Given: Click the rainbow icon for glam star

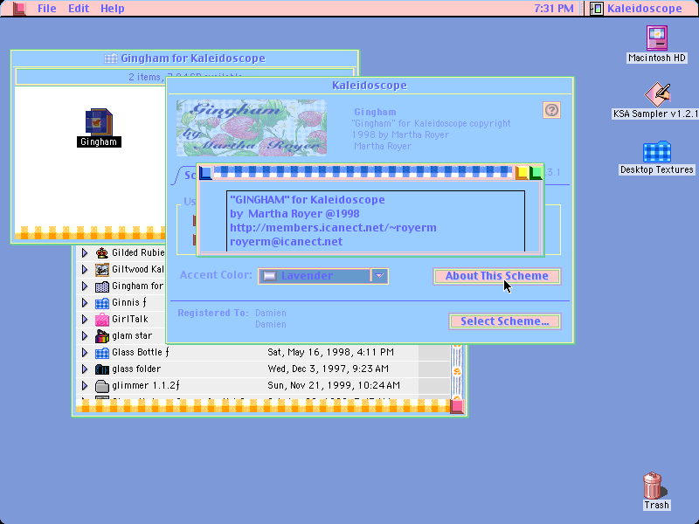Looking at the screenshot, I should click(102, 336).
